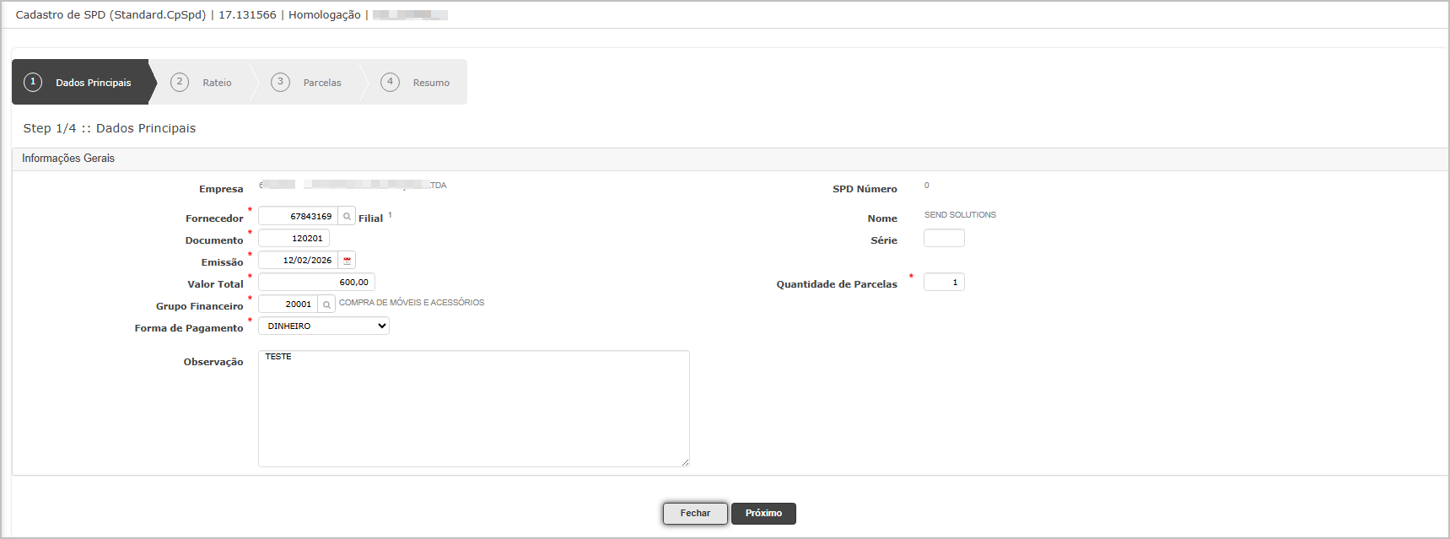This screenshot has height=539, width=1450.
Task: Click into the Documento number field
Action: pyautogui.click(x=294, y=239)
